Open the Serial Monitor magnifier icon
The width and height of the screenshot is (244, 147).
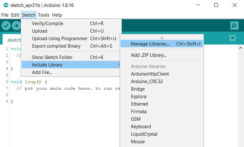(x=234, y=25)
